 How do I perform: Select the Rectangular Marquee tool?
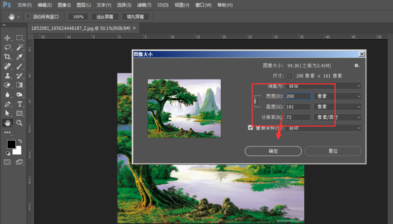pyautogui.click(x=19, y=38)
